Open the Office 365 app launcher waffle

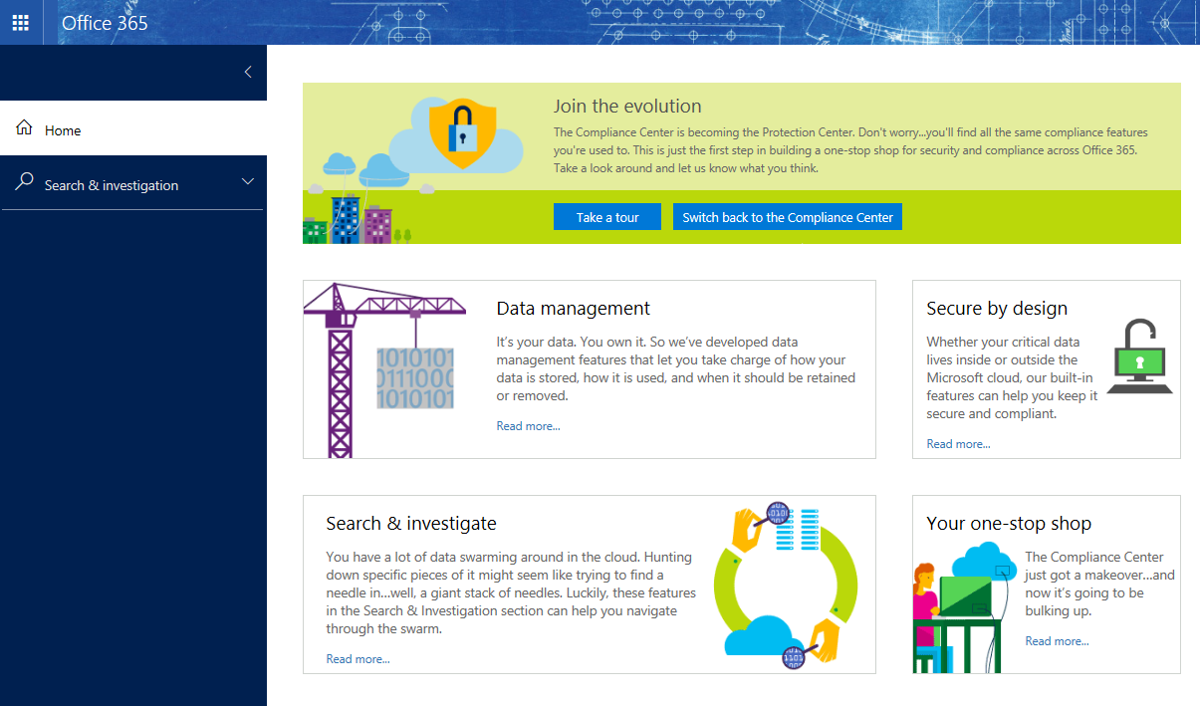click(20, 22)
